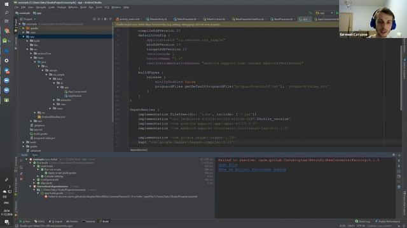Click the Make Project hammer icon
This screenshot has width=407, height=228.
[x=310, y=13]
